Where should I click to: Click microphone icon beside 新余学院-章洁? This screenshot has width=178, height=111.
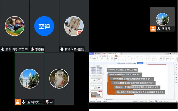coord(62,49)
